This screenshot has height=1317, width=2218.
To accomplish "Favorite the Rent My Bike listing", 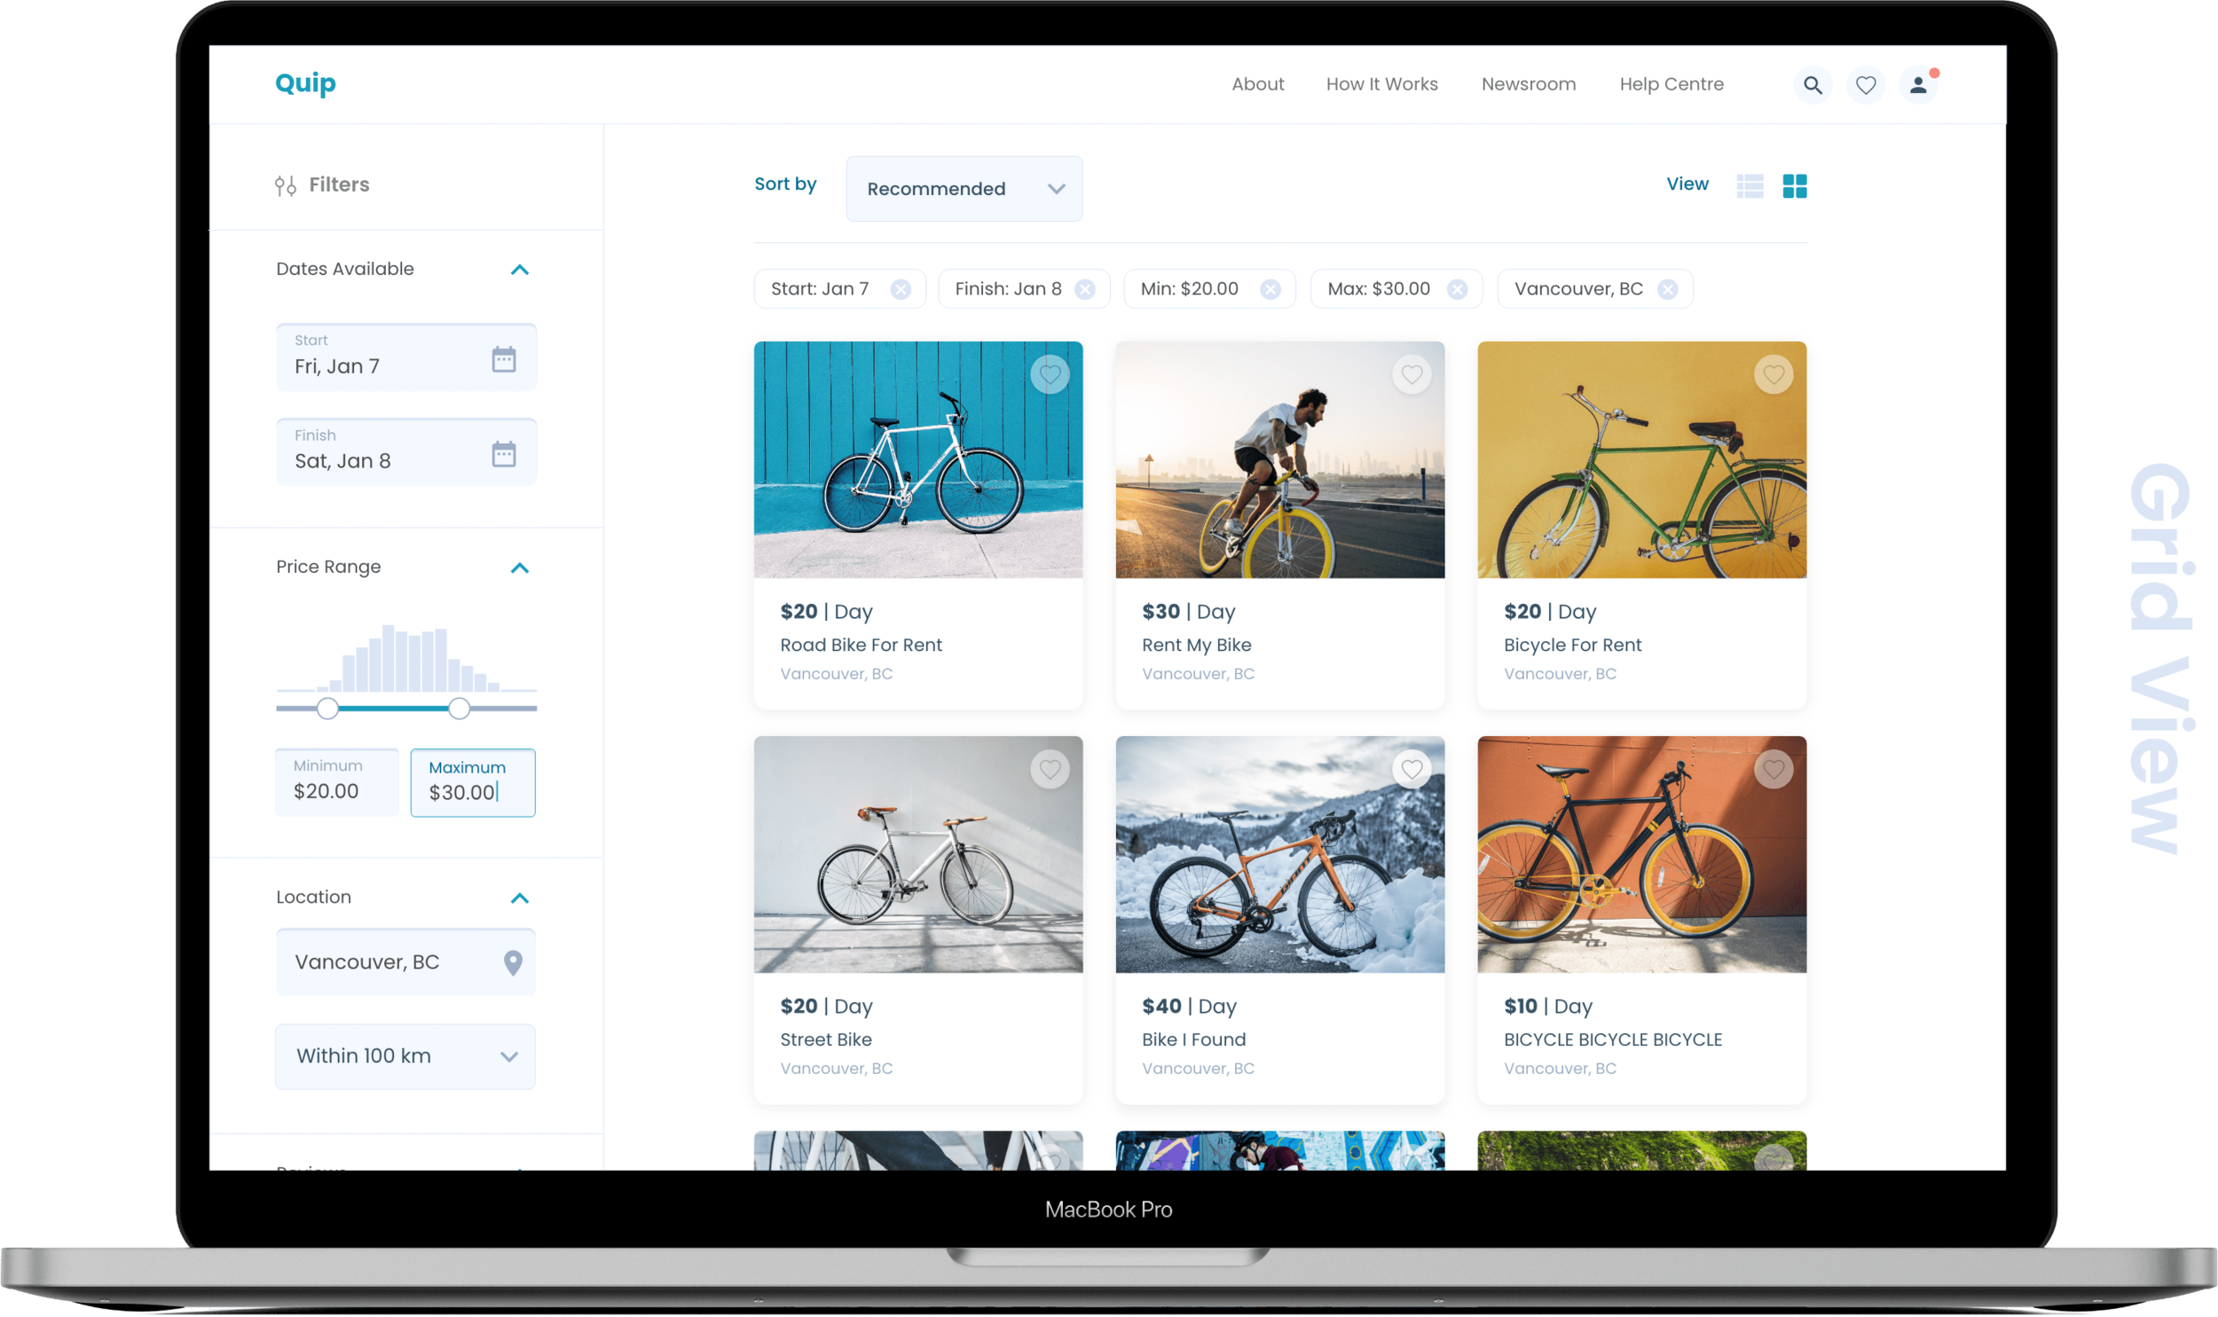I will (x=1412, y=374).
